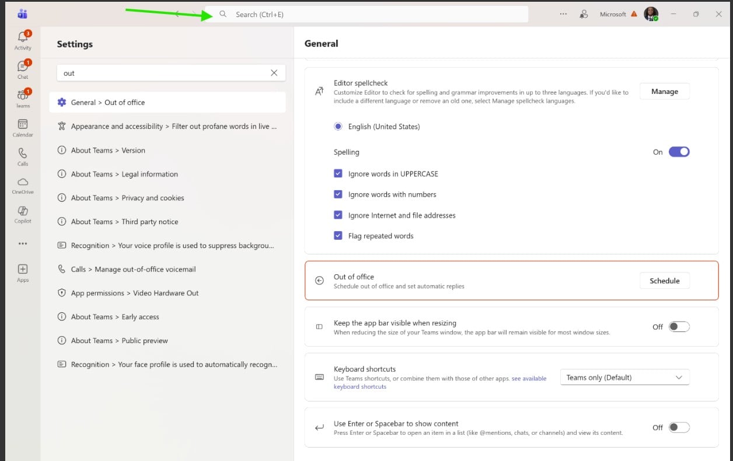733x461 pixels.
Task: Open the Calendar app icon
Action: (23, 127)
